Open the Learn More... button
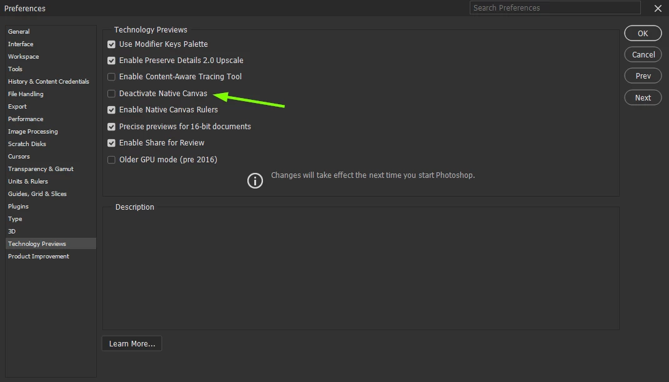 coord(132,344)
